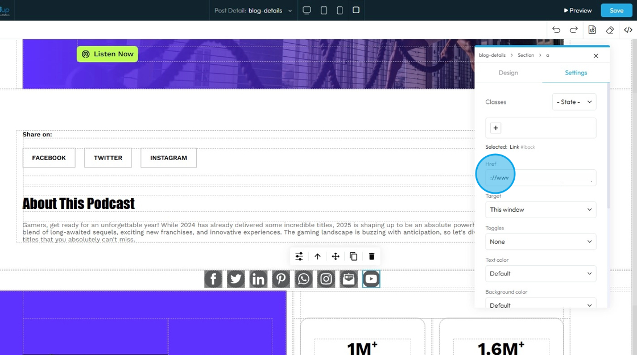Click the TWITTER share button
This screenshot has height=355, width=637.
click(107, 158)
